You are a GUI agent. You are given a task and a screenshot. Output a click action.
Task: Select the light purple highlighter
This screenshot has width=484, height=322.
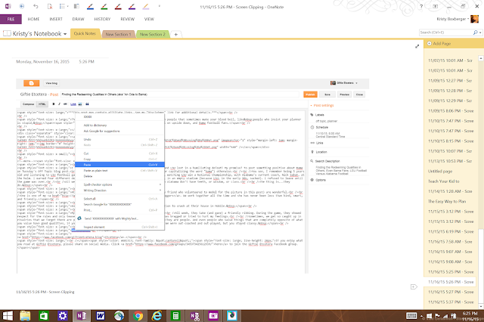pyautogui.click(x=146, y=7)
